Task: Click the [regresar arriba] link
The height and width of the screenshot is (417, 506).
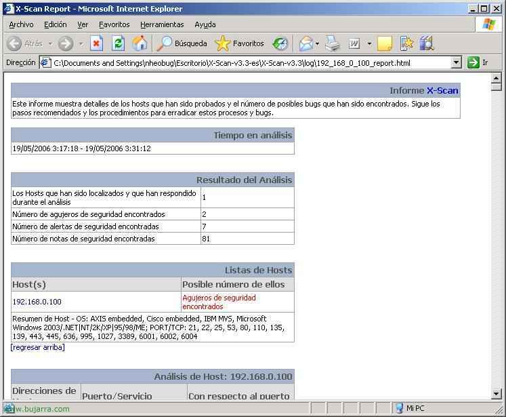Action: (38, 347)
